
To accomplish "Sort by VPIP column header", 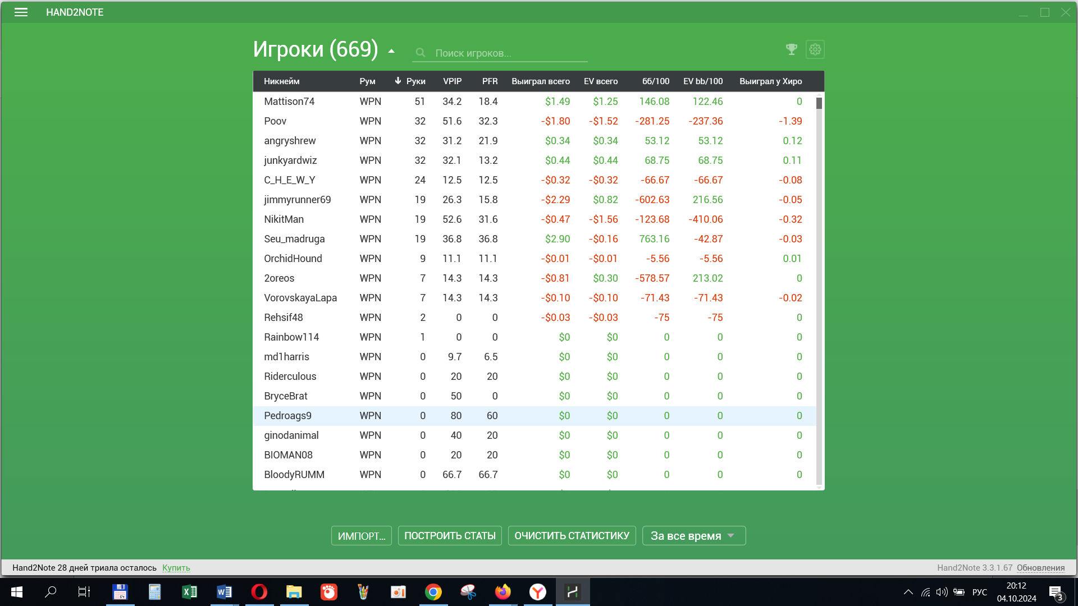I will pyautogui.click(x=453, y=81).
